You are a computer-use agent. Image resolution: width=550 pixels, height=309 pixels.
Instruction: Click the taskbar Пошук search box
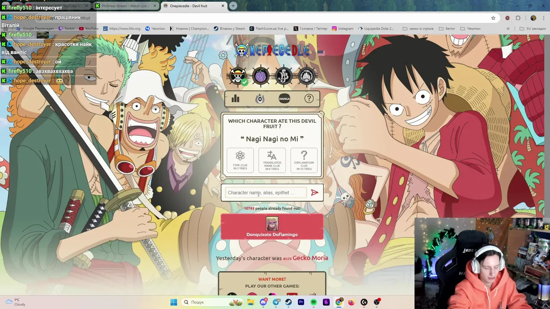click(212, 302)
